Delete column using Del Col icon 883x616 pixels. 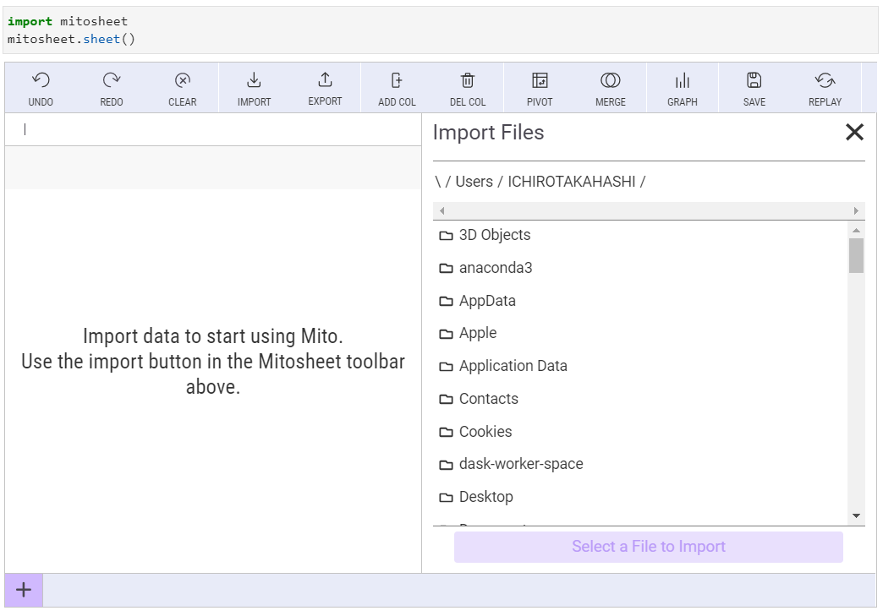[x=467, y=80]
